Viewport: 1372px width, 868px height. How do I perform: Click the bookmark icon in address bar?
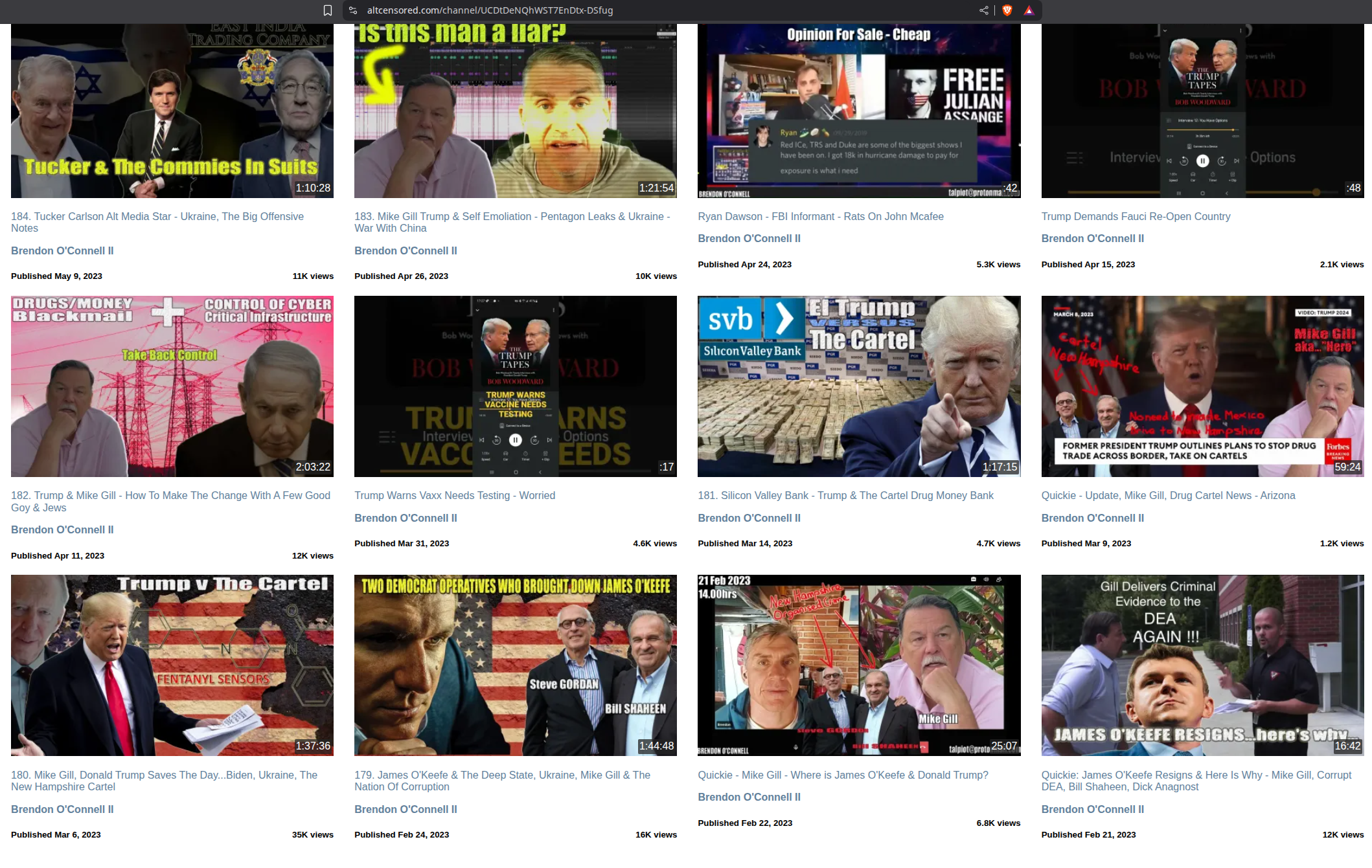click(328, 10)
